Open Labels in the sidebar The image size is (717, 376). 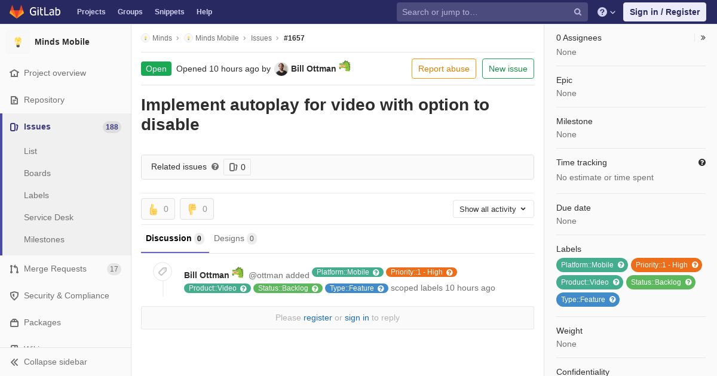pyautogui.click(x=36, y=195)
